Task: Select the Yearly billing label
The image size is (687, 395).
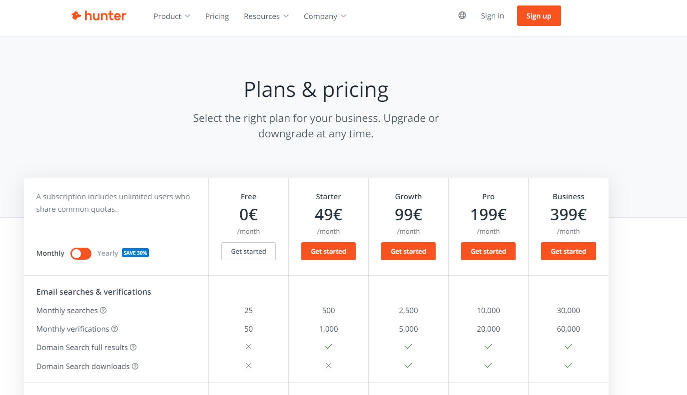Action: coord(107,253)
